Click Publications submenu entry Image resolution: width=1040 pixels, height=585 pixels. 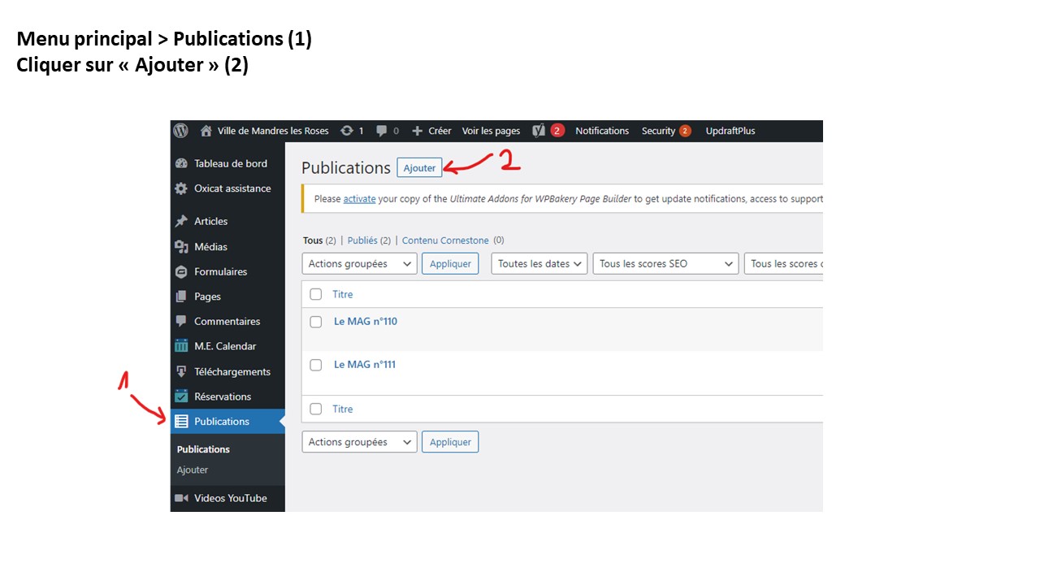(203, 449)
